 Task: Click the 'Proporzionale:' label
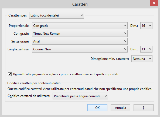click(x=19, y=26)
